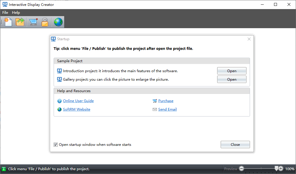The height and width of the screenshot is (174, 296).
Task: Click the green status bar info icon
Action: point(4,169)
